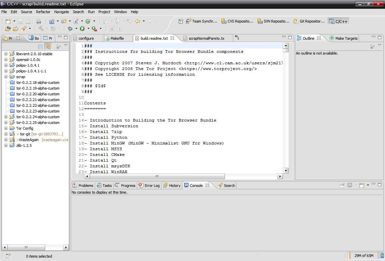
Task: Click the heap memory status bar
Action: (364, 256)
